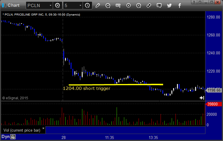Share chart via Facebook icon
Viewport: 223px width, 141px height.
point(180,6)
